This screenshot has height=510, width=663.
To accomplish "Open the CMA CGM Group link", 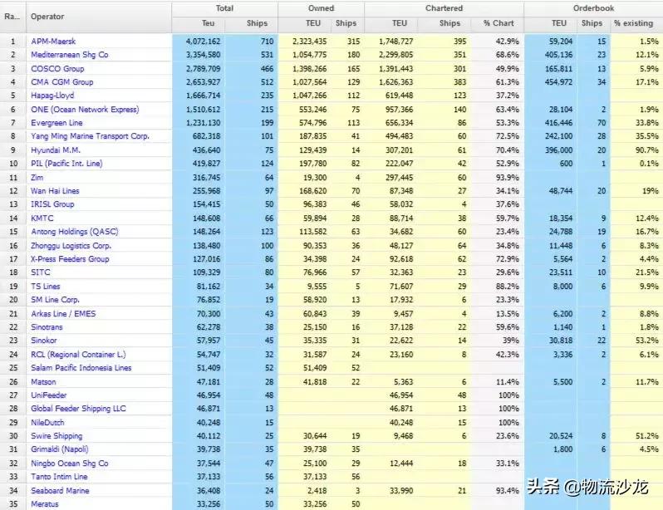I will coord(62,82).
